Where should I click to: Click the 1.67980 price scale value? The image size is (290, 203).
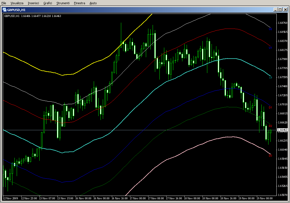click(283, 59)
